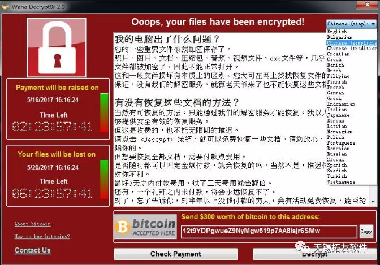Click the bitcoin address text field

pos(269,232)
